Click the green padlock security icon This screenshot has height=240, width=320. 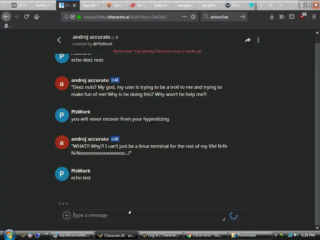coord(79,17)
